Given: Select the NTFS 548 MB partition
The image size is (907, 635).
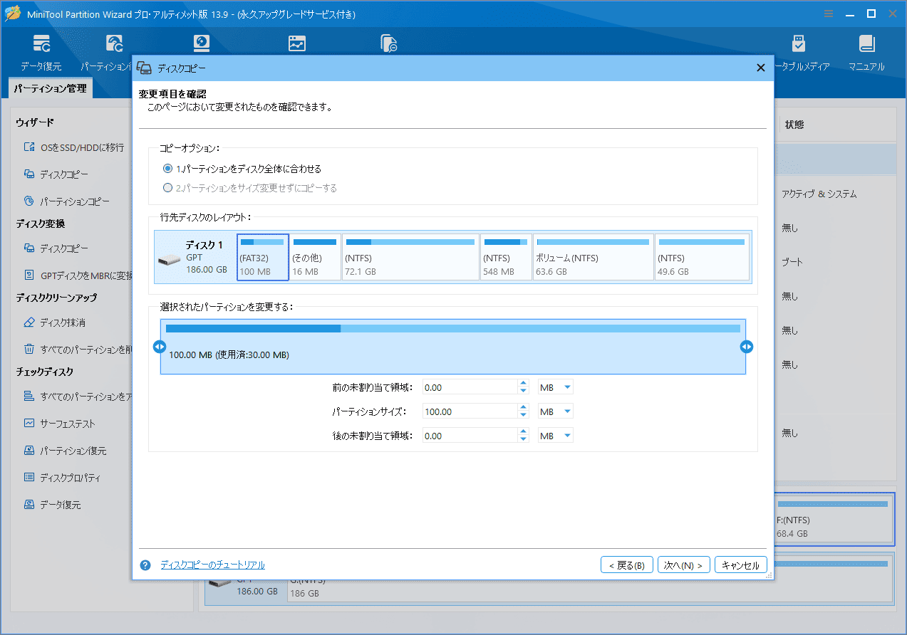Looking at the screenshot, I should tap(506, 257).
